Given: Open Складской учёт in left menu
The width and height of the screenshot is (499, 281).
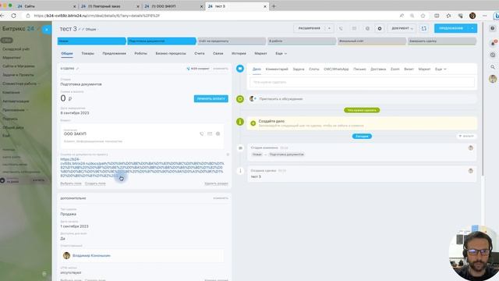Looking at the screenshot, I should [16, 49].
